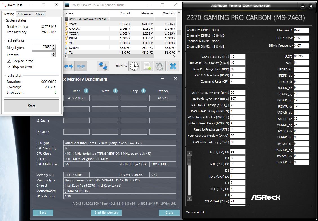Screen dimensions: 318x221
Task: Click HWiNFO logging start document icon
Action: tap(147, 66)
